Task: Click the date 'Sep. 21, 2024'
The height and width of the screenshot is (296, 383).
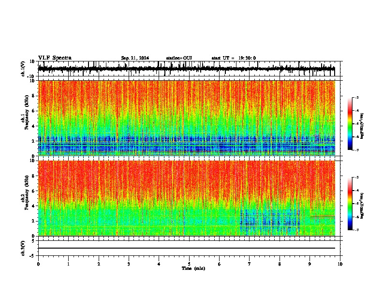Action: 135,58
